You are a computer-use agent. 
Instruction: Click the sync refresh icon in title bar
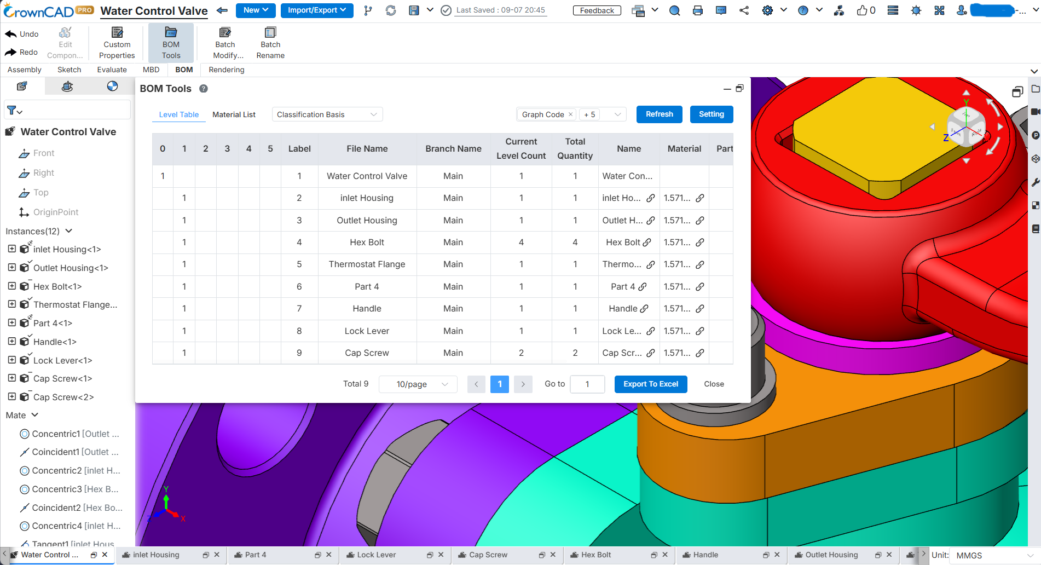pyautogui.click(x=391, y=10)
